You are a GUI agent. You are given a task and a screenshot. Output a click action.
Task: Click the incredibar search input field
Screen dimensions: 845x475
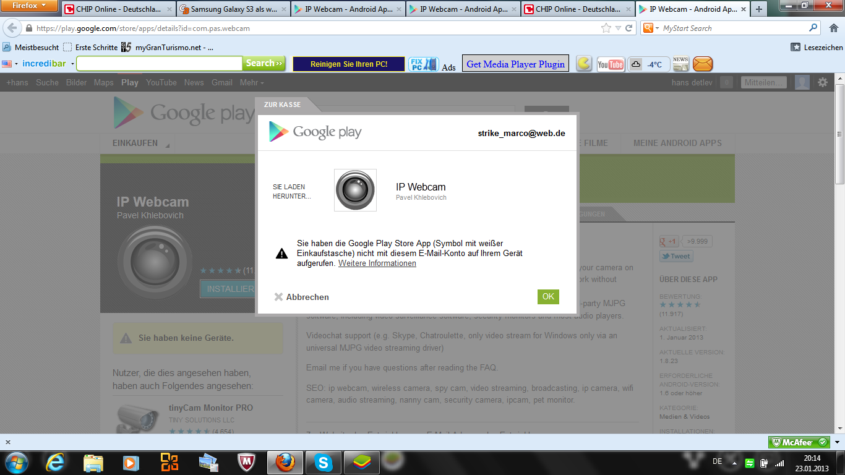click(159, 63)
